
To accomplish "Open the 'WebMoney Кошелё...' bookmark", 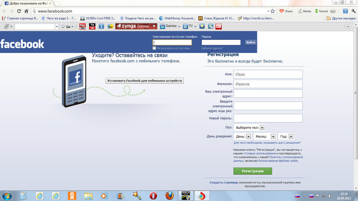I will coord(177,18).
